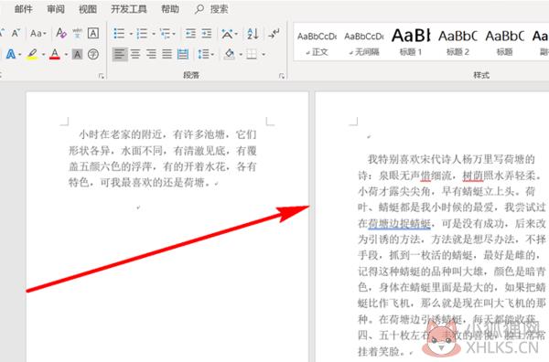This screenshot has height=362, width=549.
Task: Click the Decrease Indent icon
Action: point(190,34)
